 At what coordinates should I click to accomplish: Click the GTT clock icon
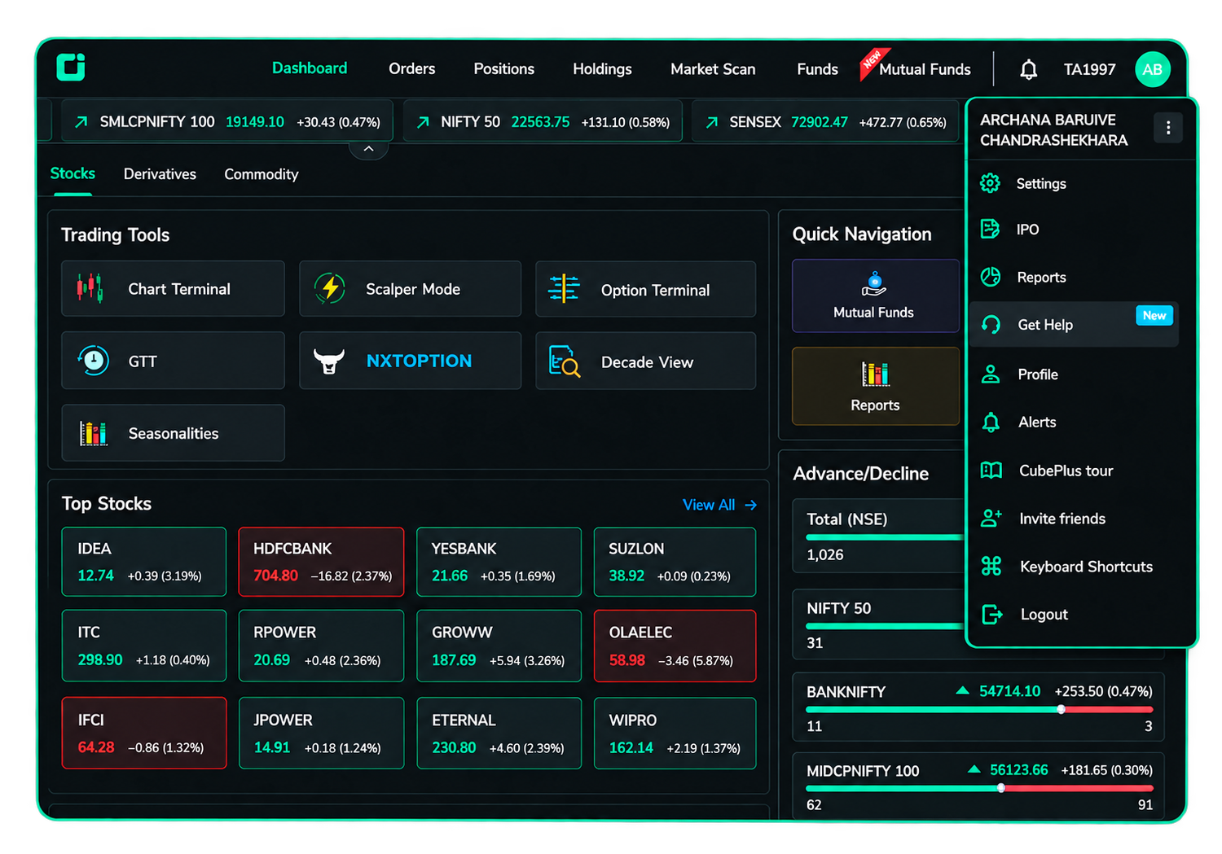[94, 360]
